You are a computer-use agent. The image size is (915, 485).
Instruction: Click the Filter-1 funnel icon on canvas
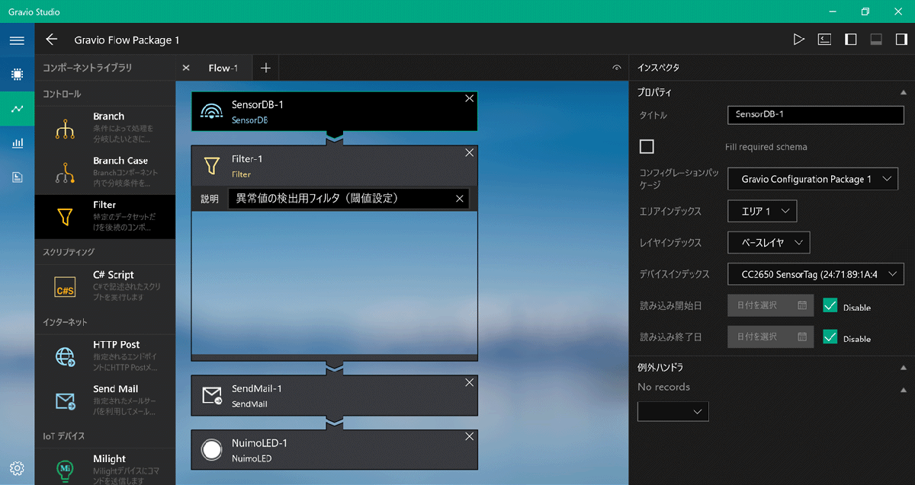tap(211, 166)
